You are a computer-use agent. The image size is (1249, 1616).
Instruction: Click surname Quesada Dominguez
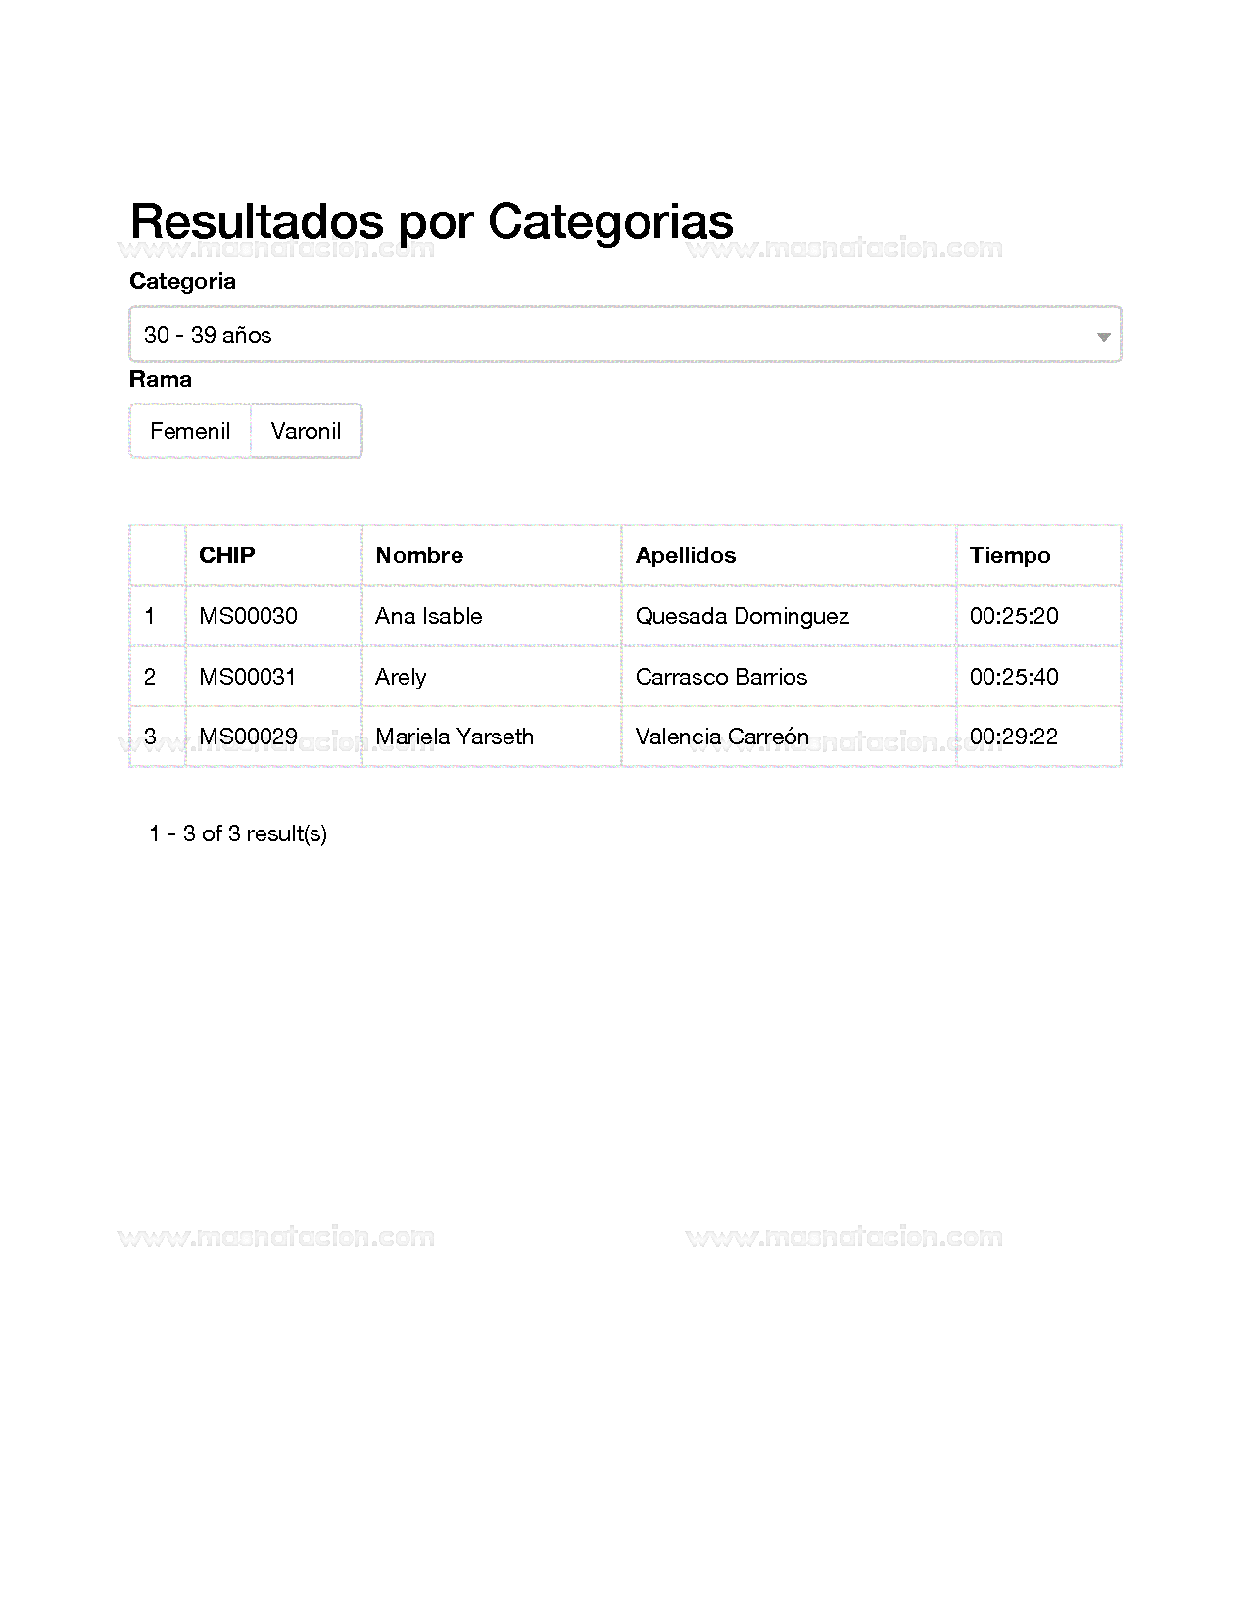coord(743,616)
